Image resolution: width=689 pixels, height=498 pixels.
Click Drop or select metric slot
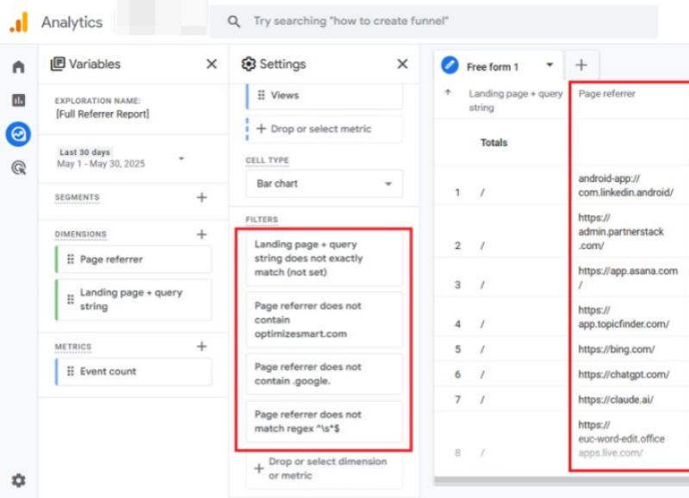point(325,128)
